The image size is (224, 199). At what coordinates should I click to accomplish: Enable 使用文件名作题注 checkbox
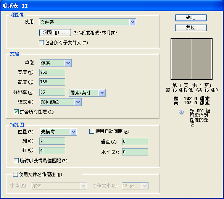pos(15,175)
